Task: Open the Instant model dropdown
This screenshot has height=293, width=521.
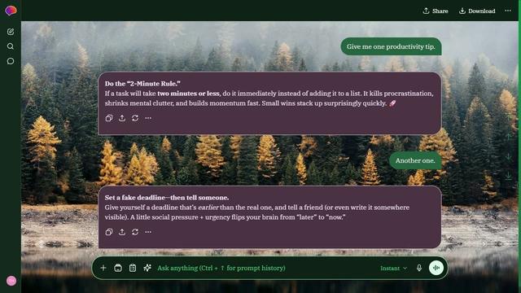Action: [394, 268]
